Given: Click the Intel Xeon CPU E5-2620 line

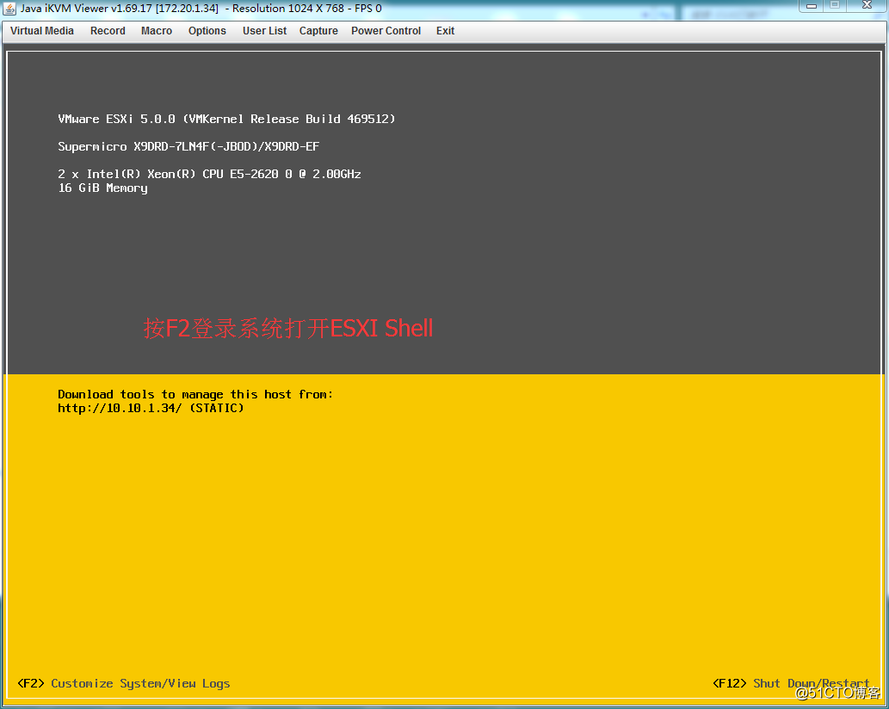Looking at the screenshot, I should 210,174.
